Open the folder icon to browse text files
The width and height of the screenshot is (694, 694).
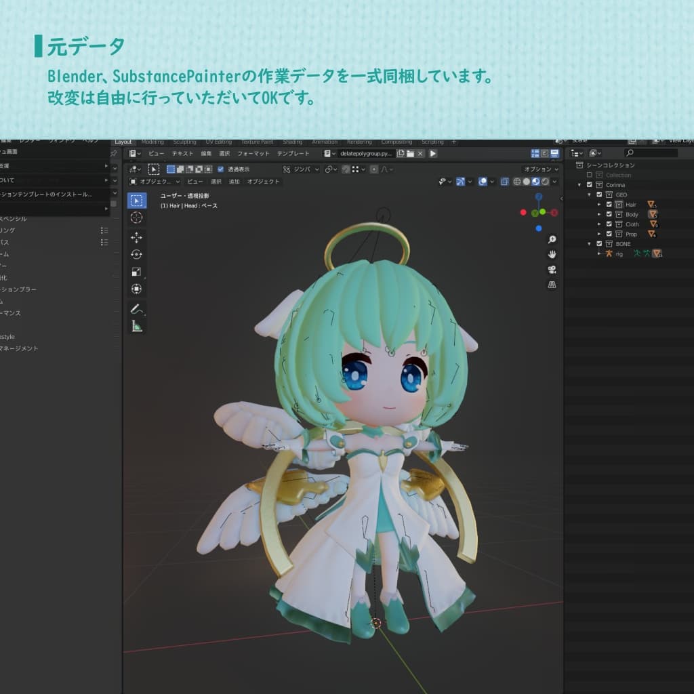411,154
